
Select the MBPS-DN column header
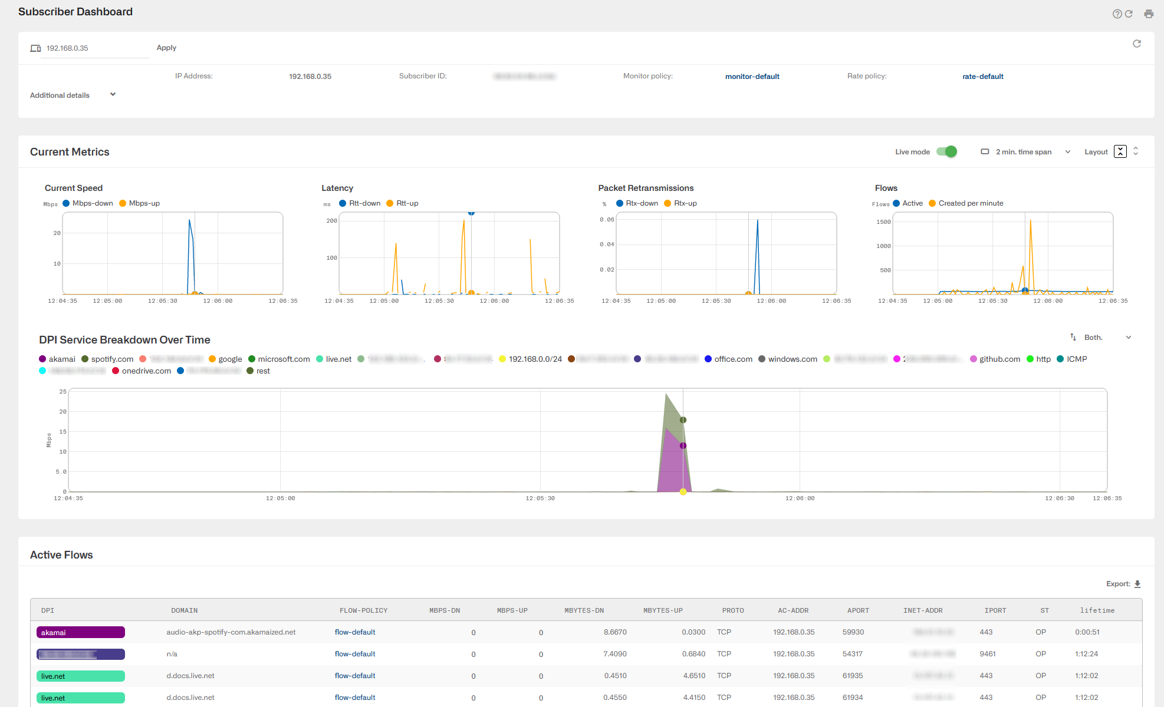click(445, 610)
